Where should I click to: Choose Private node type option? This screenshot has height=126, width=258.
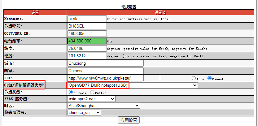[x=71, y=92]
